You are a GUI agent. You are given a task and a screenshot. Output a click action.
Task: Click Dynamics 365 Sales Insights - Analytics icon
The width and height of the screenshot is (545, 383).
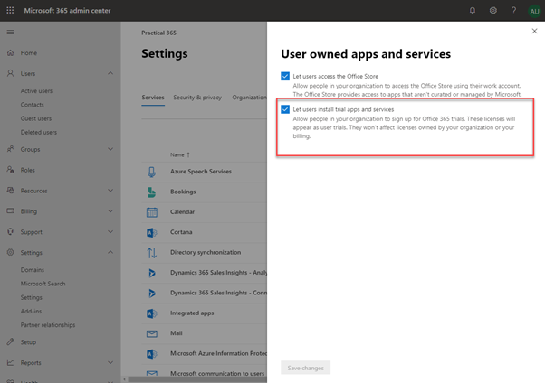pyautogui.click(x=152, y=273)
